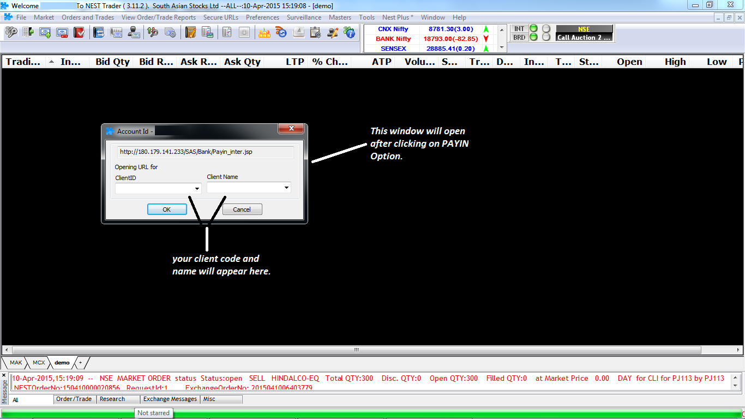Click the horizontal scrollbar of market watch
The width and height of the screenshot is (745, 419).
pyautogui.click(x=357, y=350)
